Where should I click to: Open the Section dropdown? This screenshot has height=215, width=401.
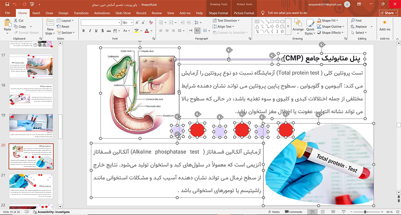(x=66, y=32)
